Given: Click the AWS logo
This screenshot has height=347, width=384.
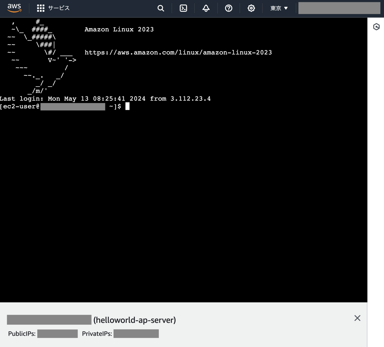Looking at the screenshot, I should [x=14, y=8].
